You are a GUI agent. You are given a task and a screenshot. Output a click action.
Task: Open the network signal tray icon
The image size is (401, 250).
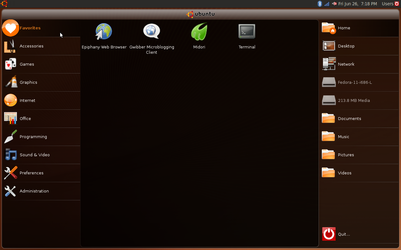click(327, 4)
